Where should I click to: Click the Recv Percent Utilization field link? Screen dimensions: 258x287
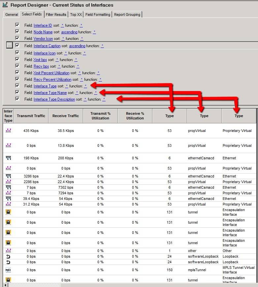click(x=52, y=80)
